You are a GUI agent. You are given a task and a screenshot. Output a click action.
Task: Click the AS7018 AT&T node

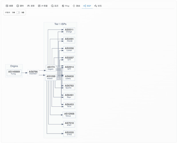click(x=69, y=124)
